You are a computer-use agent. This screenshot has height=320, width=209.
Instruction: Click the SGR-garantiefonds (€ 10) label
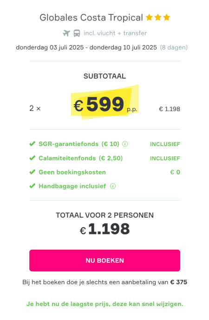click(79, 144)
